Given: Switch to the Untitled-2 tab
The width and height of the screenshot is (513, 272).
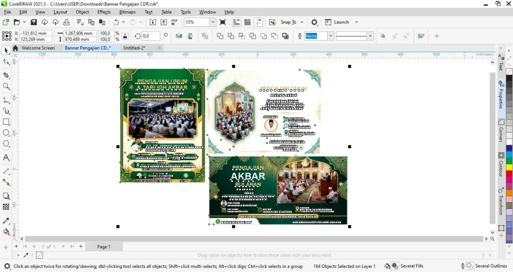Looking at the screenshot, I should pyautogui.click(x=134, y=48).
